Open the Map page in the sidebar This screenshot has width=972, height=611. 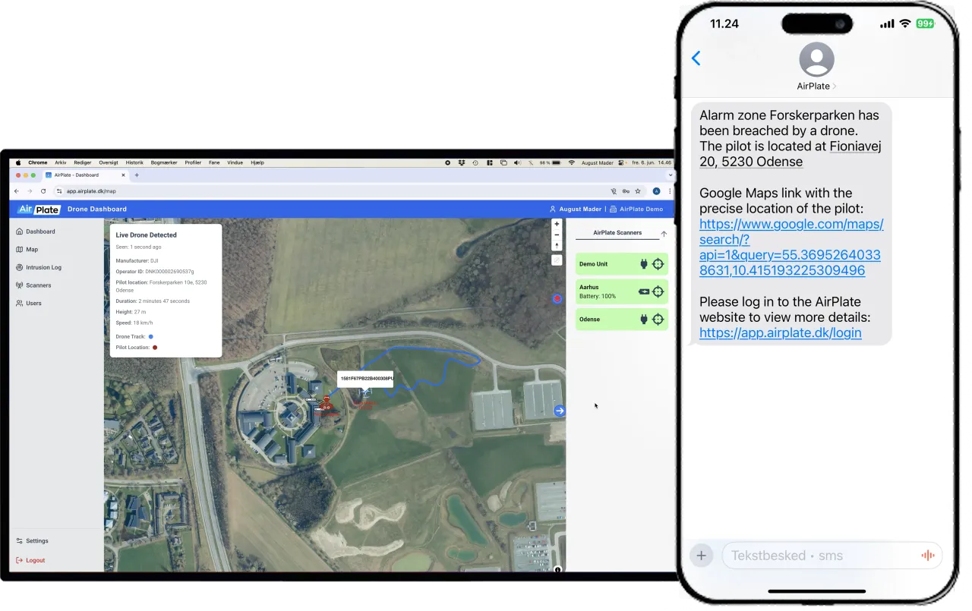(27, 249)
